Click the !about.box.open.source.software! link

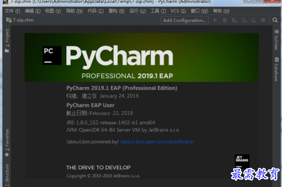(157, 142)
